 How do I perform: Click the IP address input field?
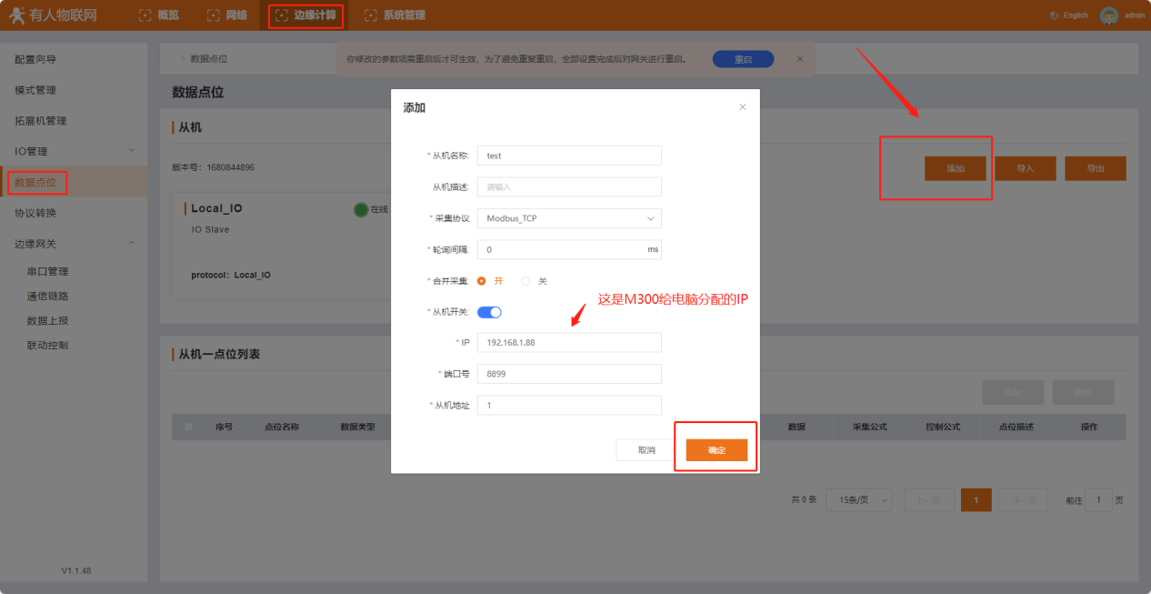click(569, 342)
